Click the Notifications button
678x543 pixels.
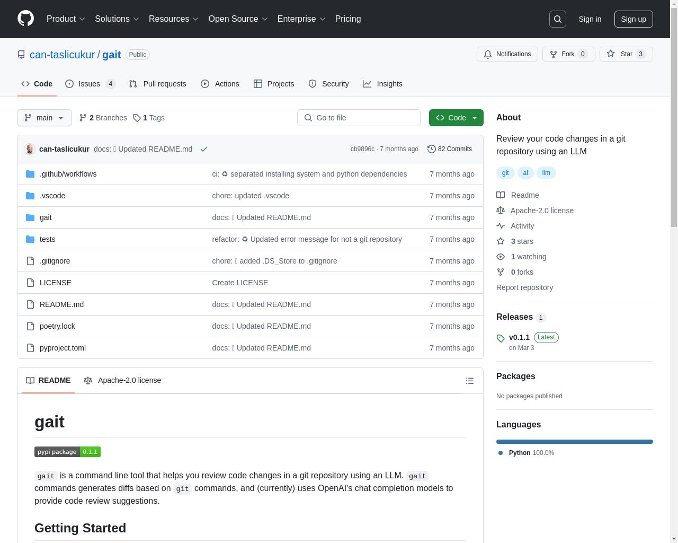point(507,54)
